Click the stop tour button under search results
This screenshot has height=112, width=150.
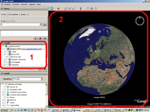(40, 38)
